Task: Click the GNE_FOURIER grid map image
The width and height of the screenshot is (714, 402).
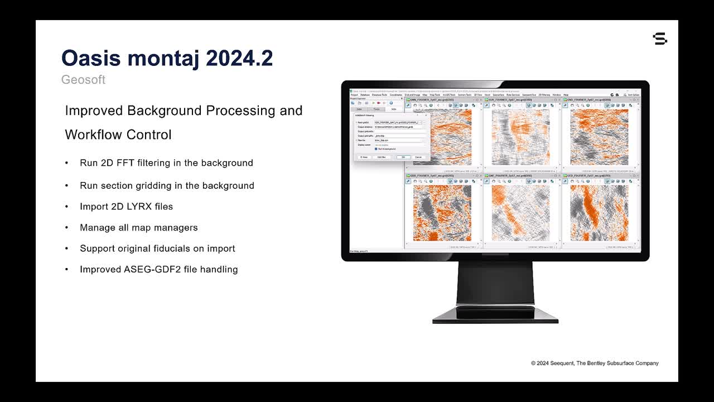Action: pyautogui.click(x=520, y=213)
